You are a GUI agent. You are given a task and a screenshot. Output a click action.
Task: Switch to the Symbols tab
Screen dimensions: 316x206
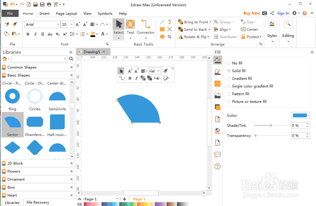point(105,14)
